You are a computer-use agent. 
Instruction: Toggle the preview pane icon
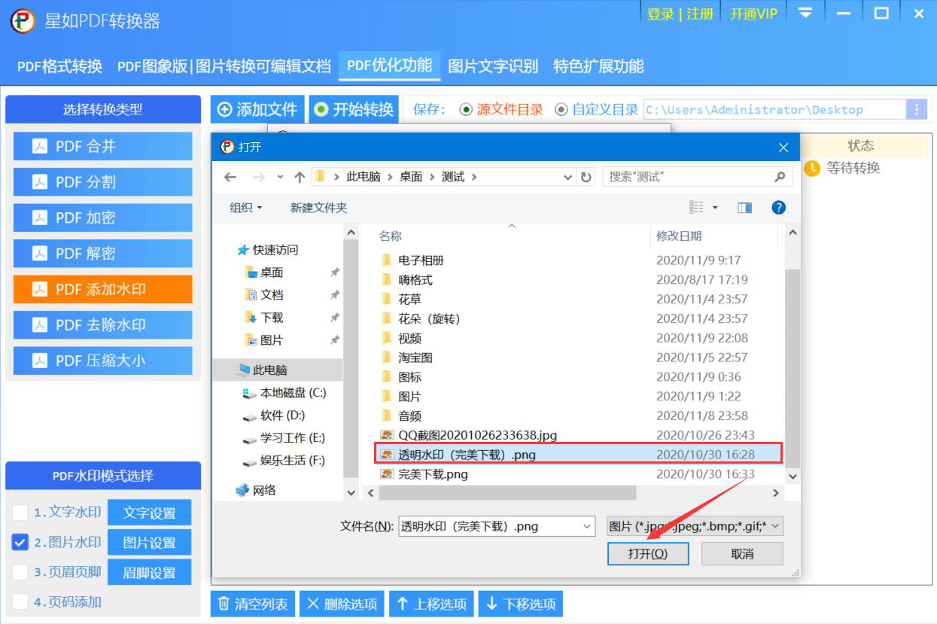(x=744, y=208)
